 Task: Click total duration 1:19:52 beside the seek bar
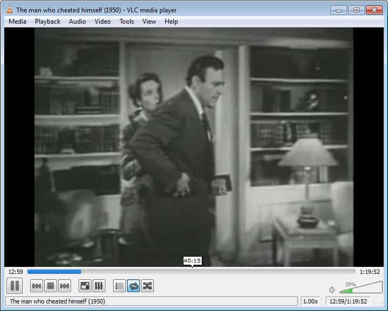[370, 272]
